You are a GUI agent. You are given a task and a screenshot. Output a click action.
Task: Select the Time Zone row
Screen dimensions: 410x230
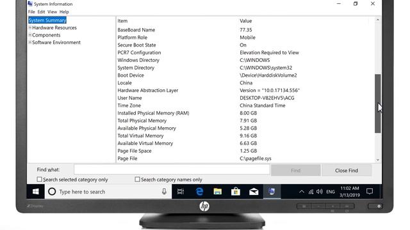click(x=245, y=105)
